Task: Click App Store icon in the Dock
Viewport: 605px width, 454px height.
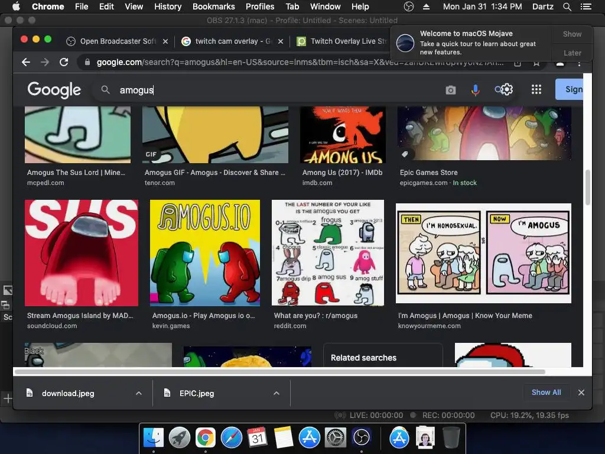Action: [310, 438]
